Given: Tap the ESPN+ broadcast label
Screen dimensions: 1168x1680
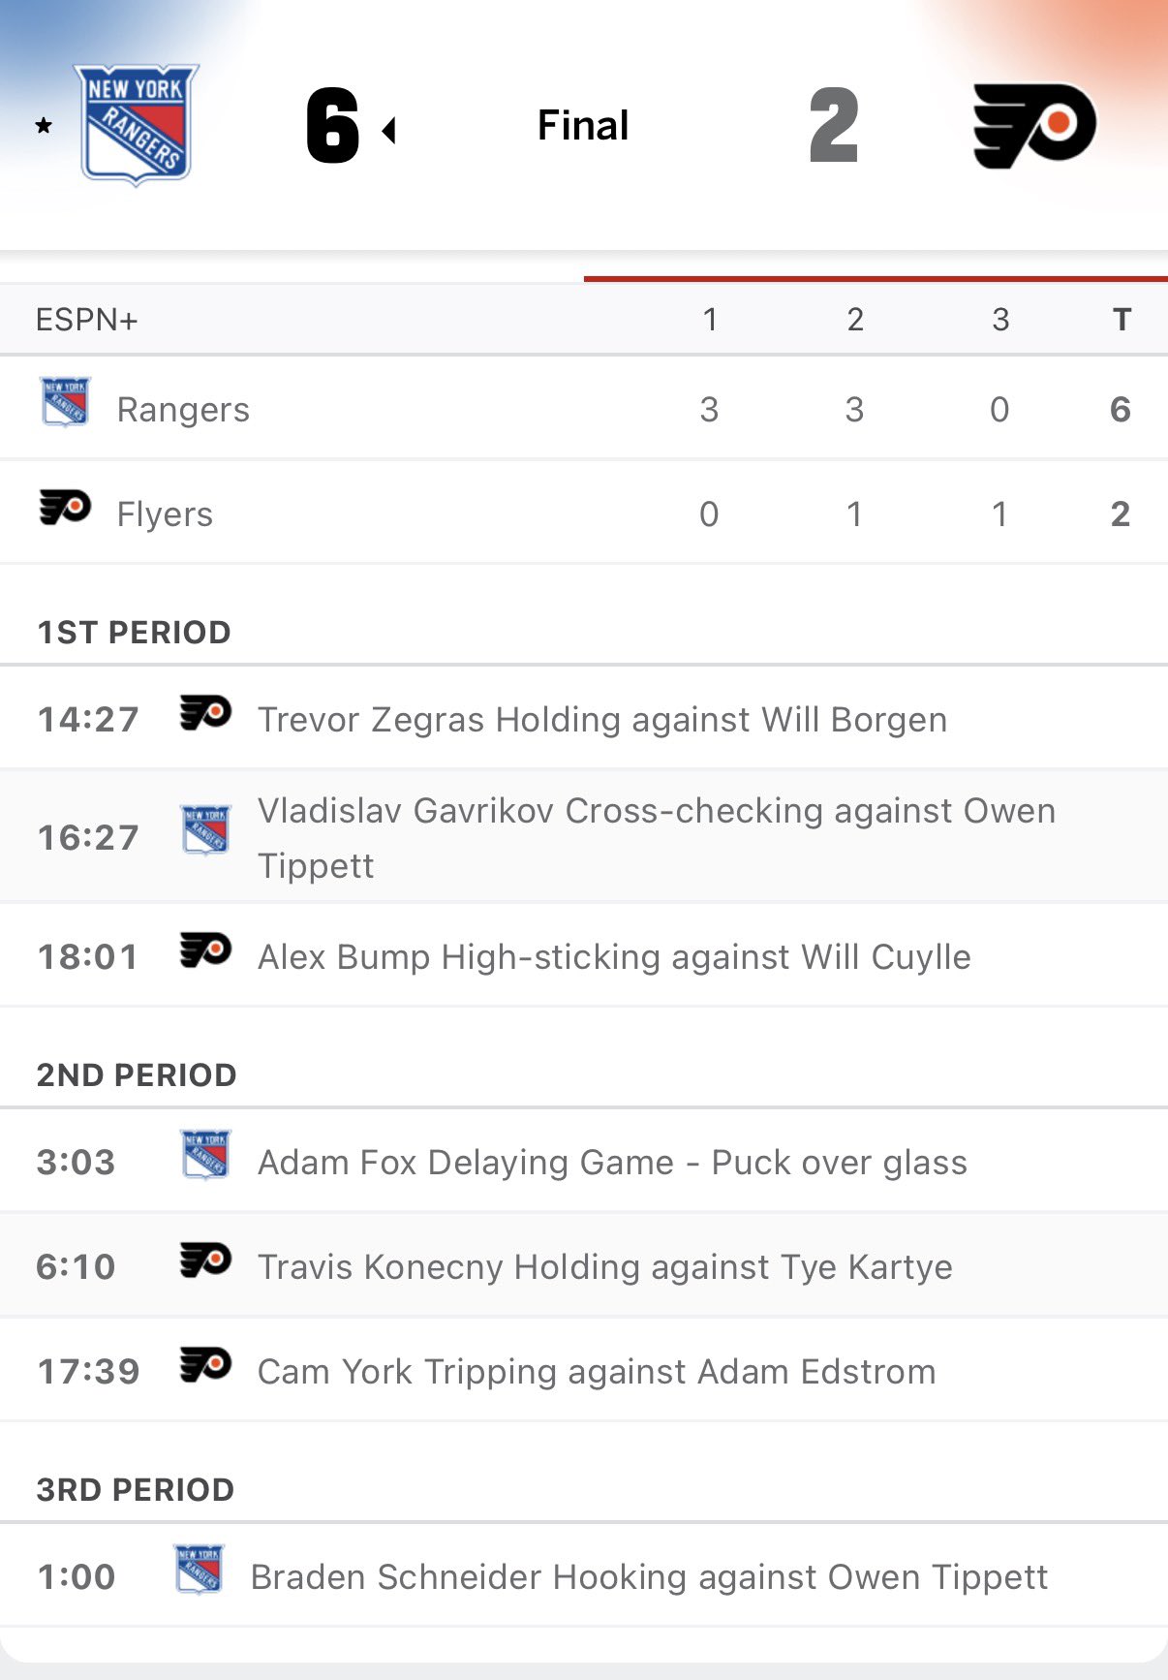Looking at the screenshot, I should coord(87,320).
